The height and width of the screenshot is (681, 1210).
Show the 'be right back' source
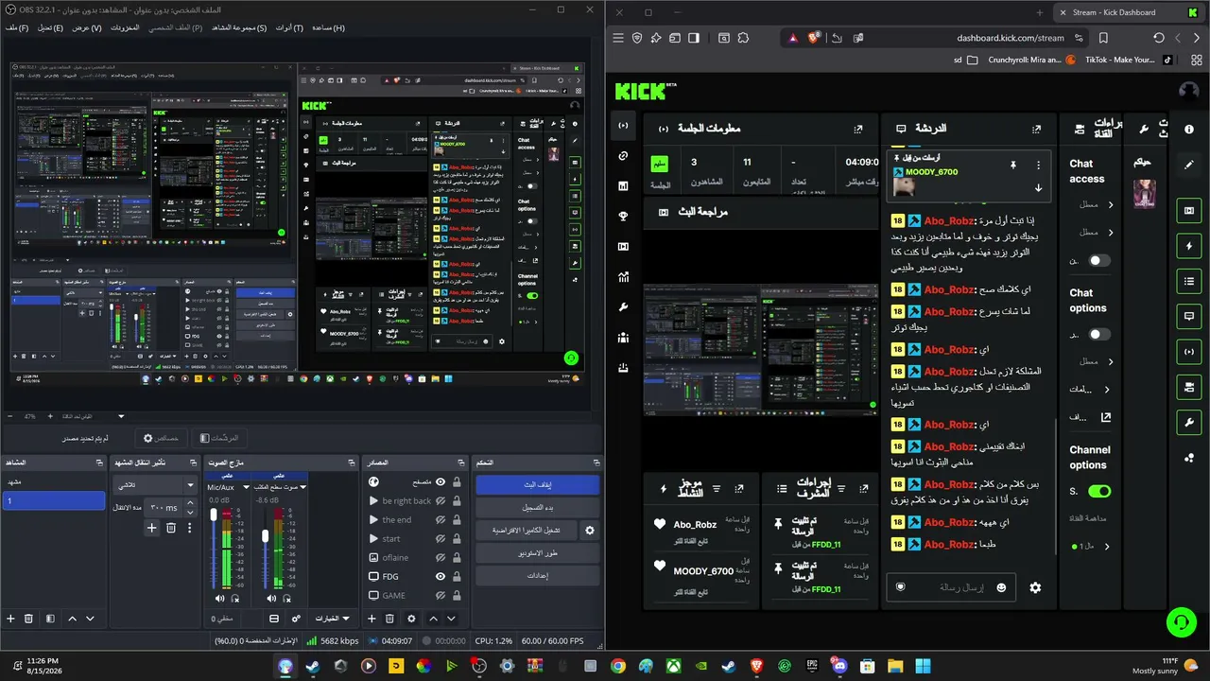441,500
